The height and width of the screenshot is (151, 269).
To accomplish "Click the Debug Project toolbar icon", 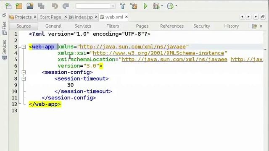I will click(156, 6).
